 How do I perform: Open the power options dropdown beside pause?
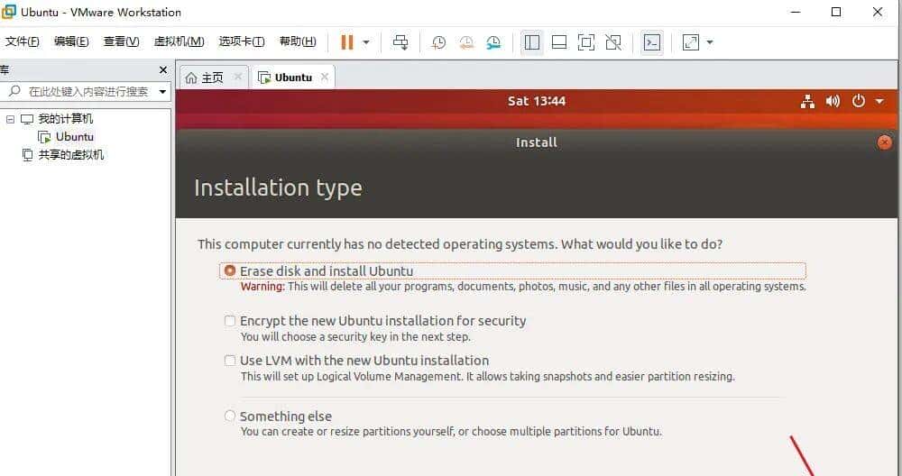pyautogui.click(x=366, y=42)
